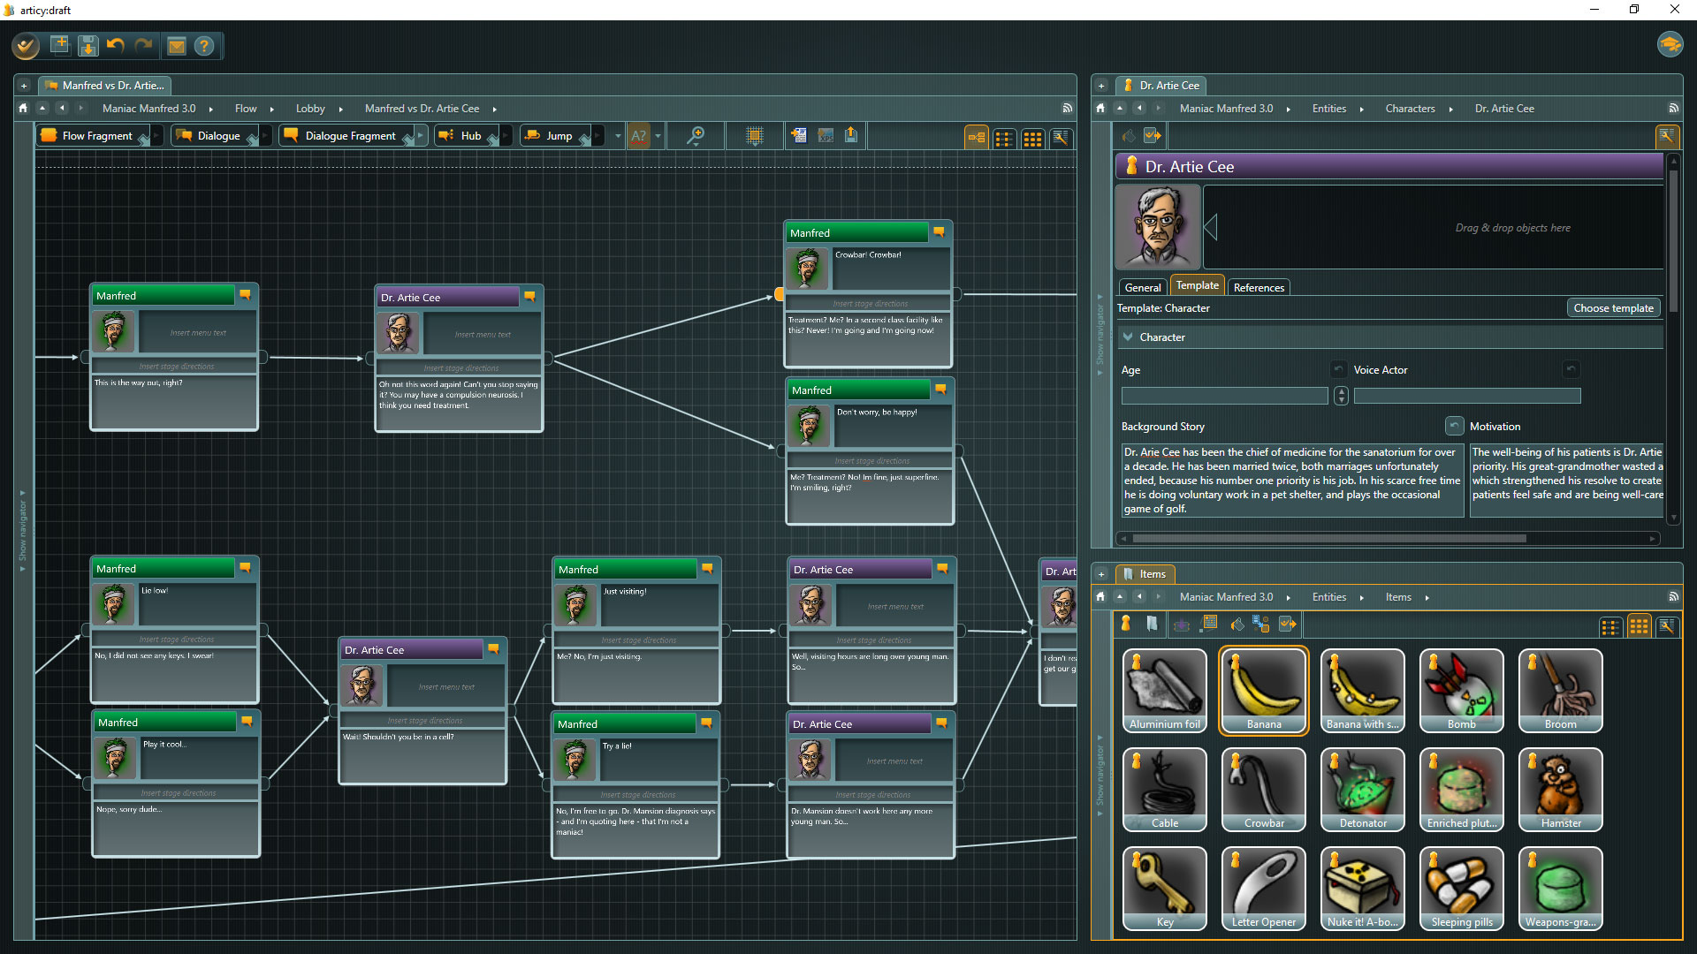This screenshot has width=1697, height=954.
Task: Expand the Lobby breadcrumb arrow
Action: (x=340, y=110)
